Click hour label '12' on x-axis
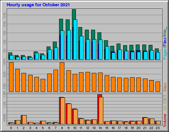169x132 pixels. coord(88,128)
